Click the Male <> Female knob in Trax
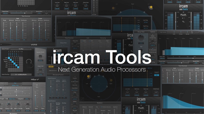This screenshot has width=204, height=114. click(x=18, y=105)
